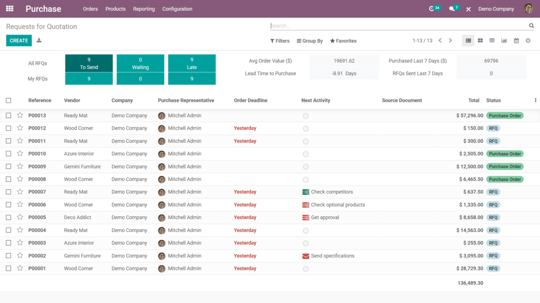The height and width of the screenshot is (303, 540).
Task: Open the Favorites dropdown
Action: click(x=343, y=41)
